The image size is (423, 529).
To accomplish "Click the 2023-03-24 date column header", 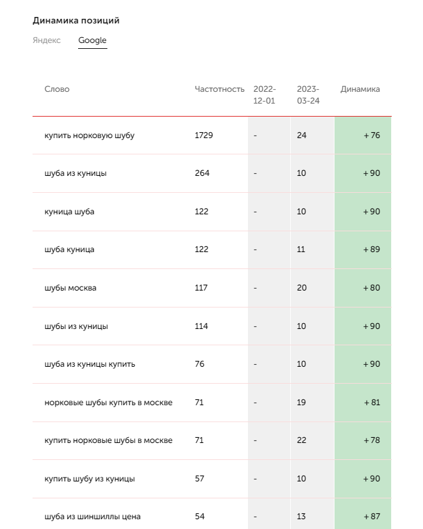I will 308,94.
